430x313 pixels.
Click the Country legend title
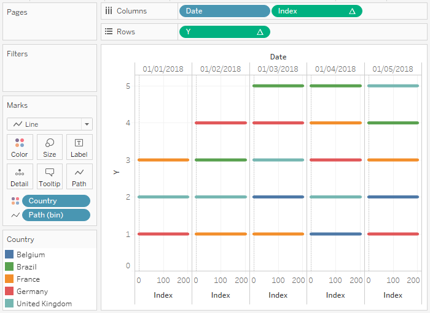coord(20,239)
